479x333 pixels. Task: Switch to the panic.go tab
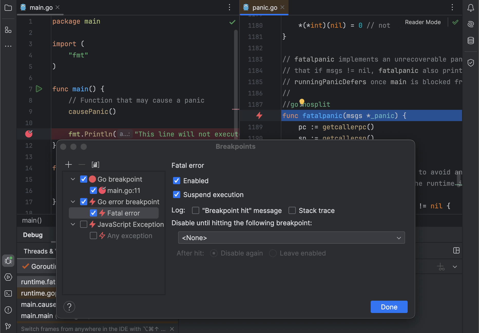tap(264, 7)
